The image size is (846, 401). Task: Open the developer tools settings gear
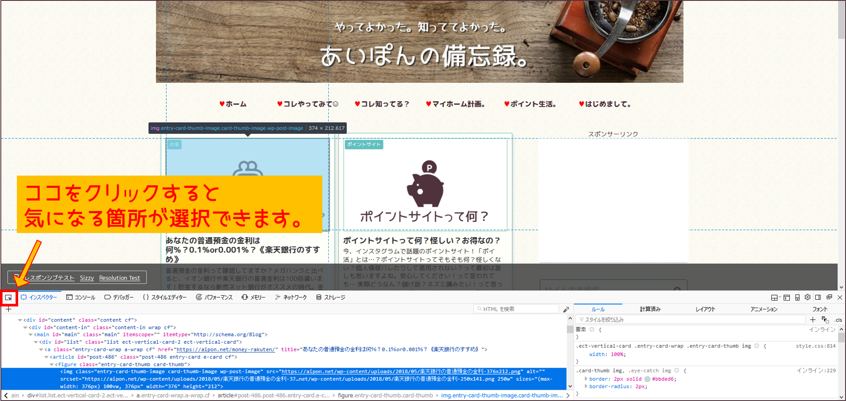click(x=808, y=297)
